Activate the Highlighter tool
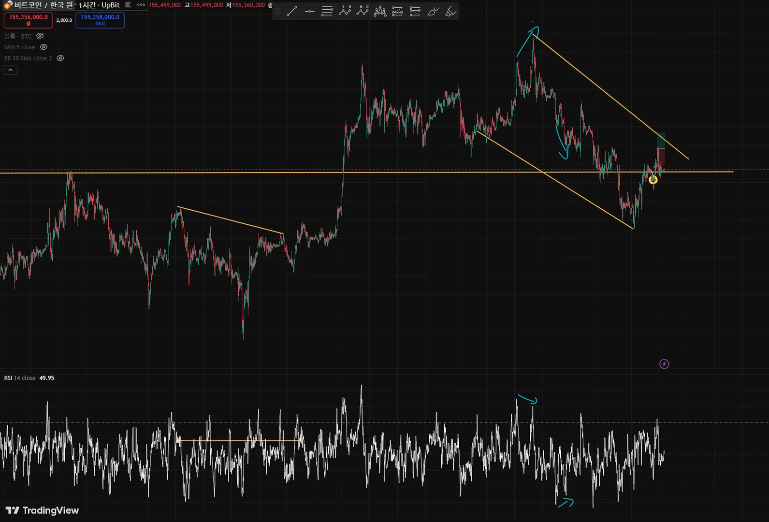 (x=450, y=11)
